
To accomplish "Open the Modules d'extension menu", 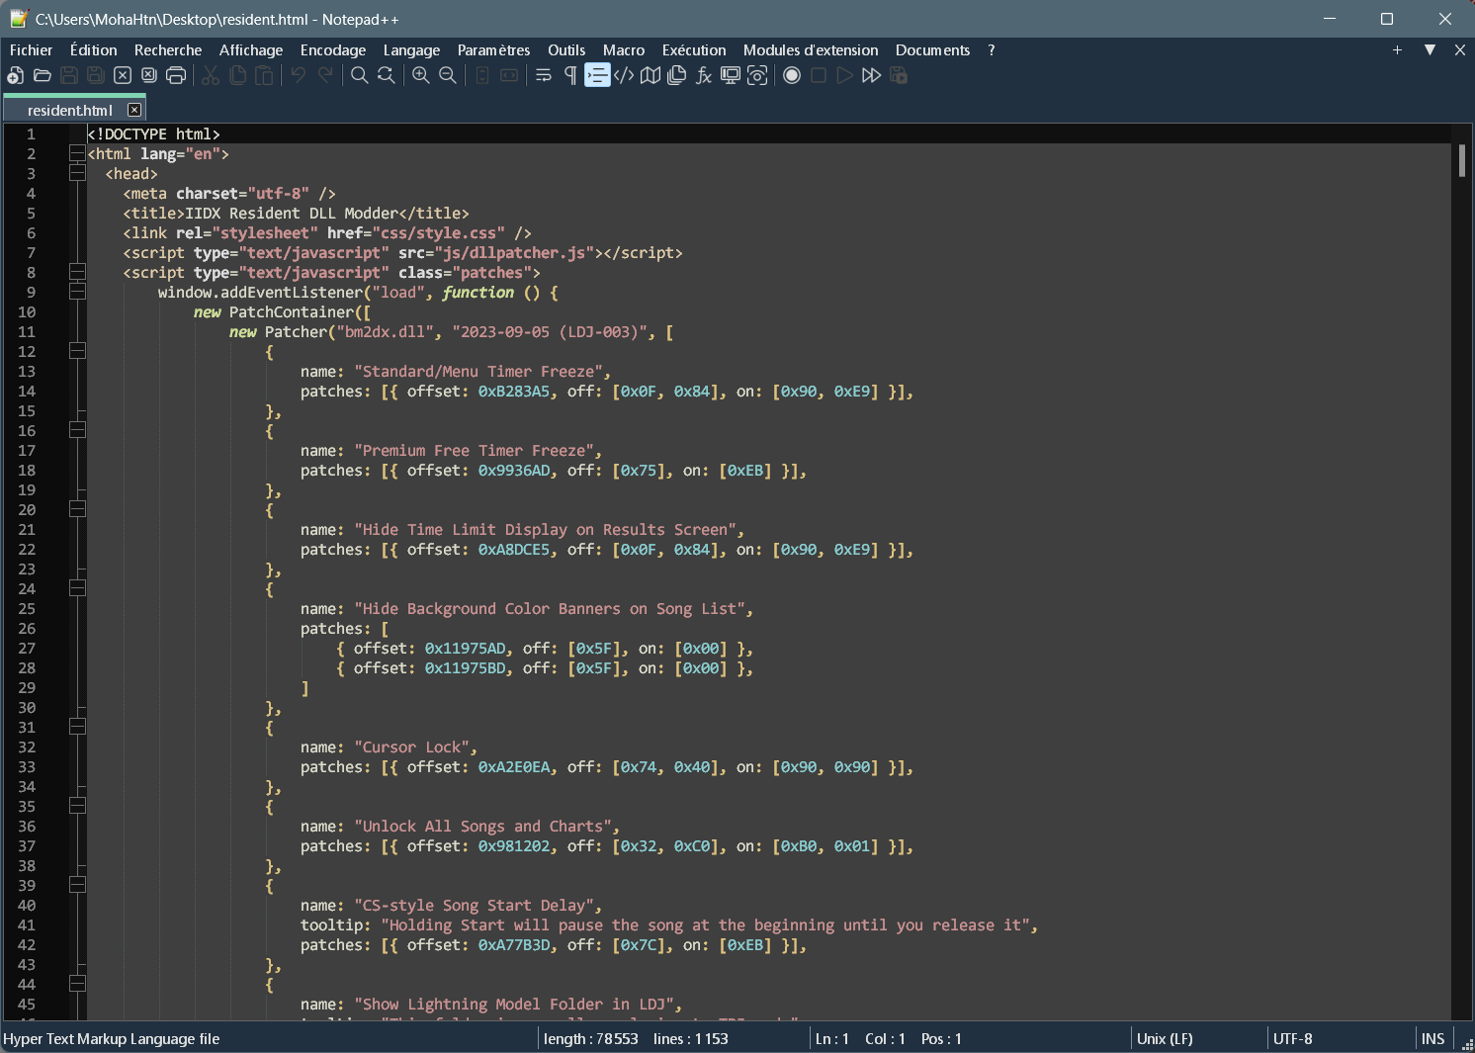I will [x=811, y=50].
